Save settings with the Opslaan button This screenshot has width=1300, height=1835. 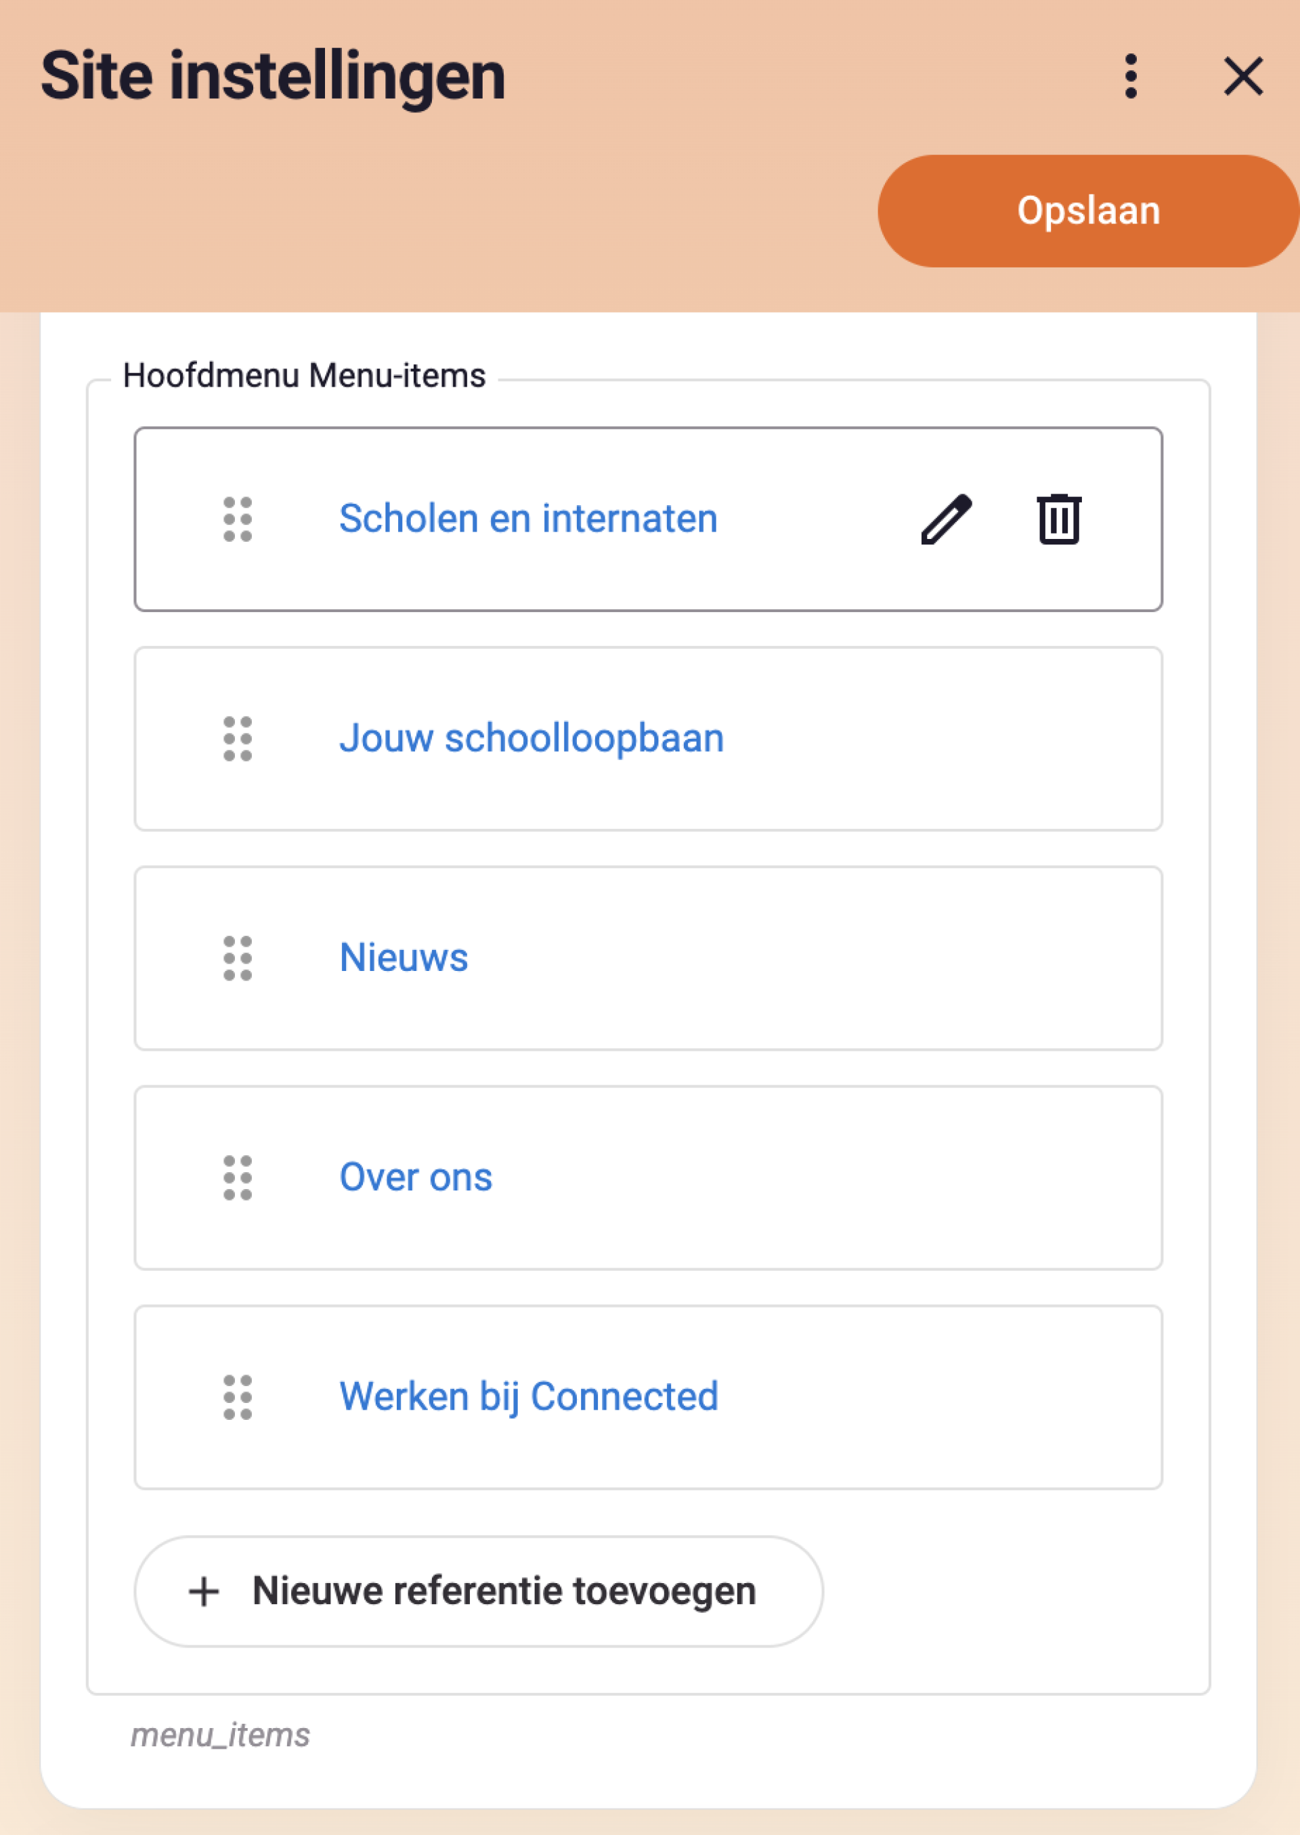coord(1088,211)
